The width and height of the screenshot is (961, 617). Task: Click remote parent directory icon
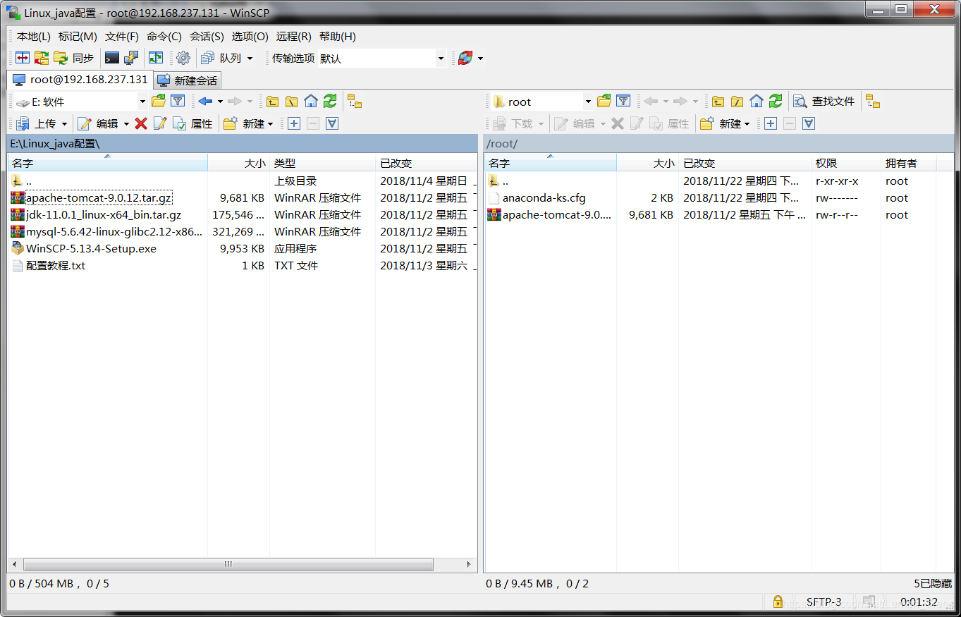[x=718, y=102]
